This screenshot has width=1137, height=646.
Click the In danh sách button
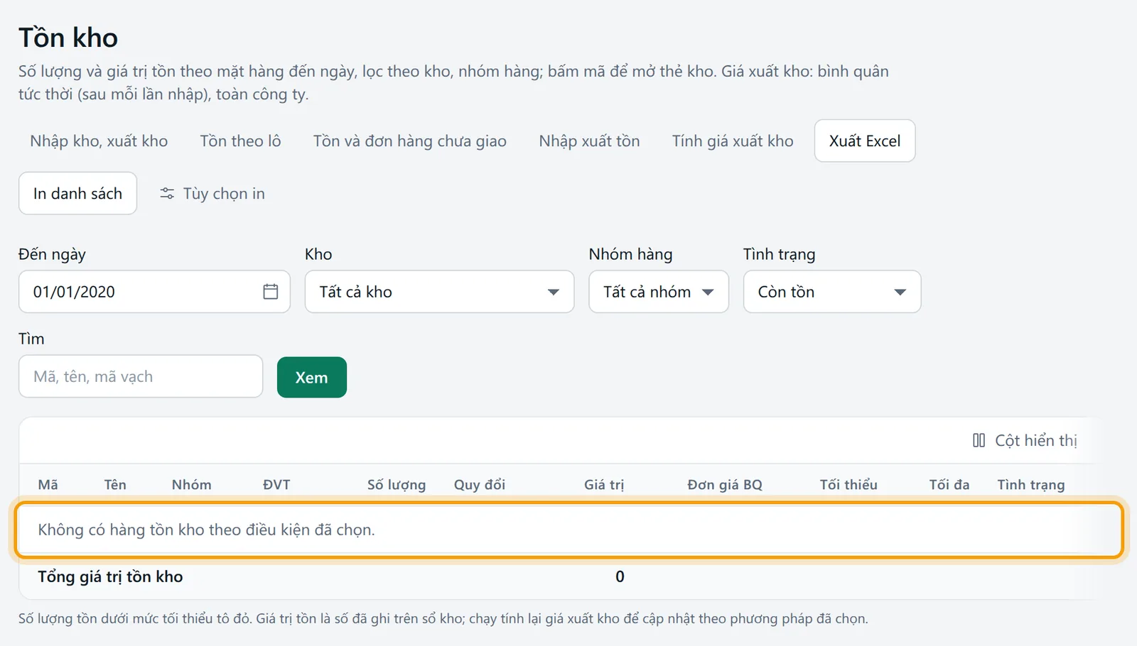point(77,193)
